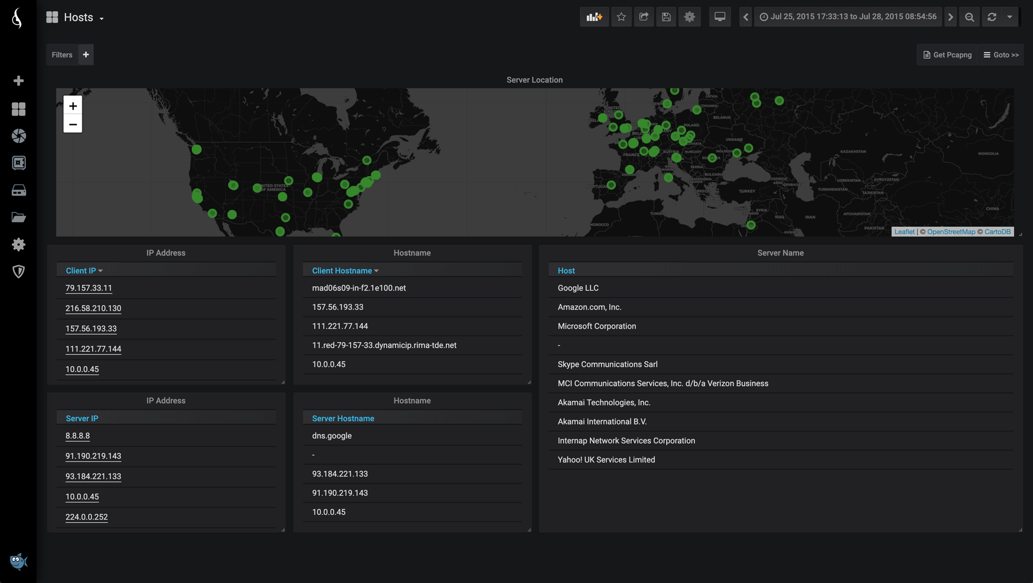Cycle view mode with monitor icon
This screenshot has height=583, width=1033.
(x=720, y=17)
